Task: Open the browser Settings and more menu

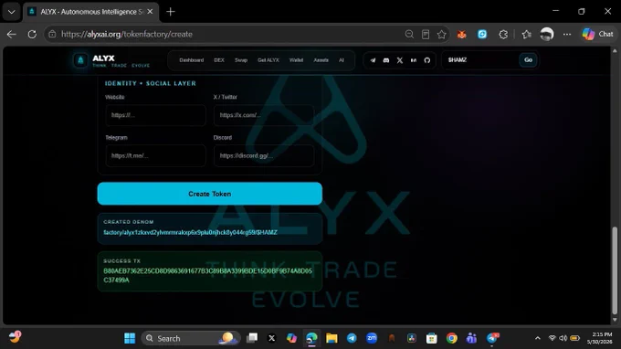Action: (567, 35)
